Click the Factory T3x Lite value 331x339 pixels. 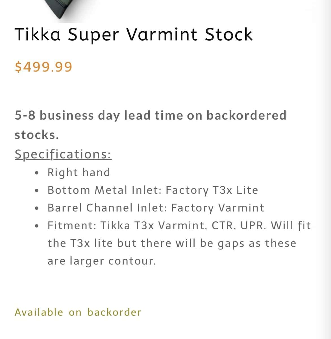point(212,190)
